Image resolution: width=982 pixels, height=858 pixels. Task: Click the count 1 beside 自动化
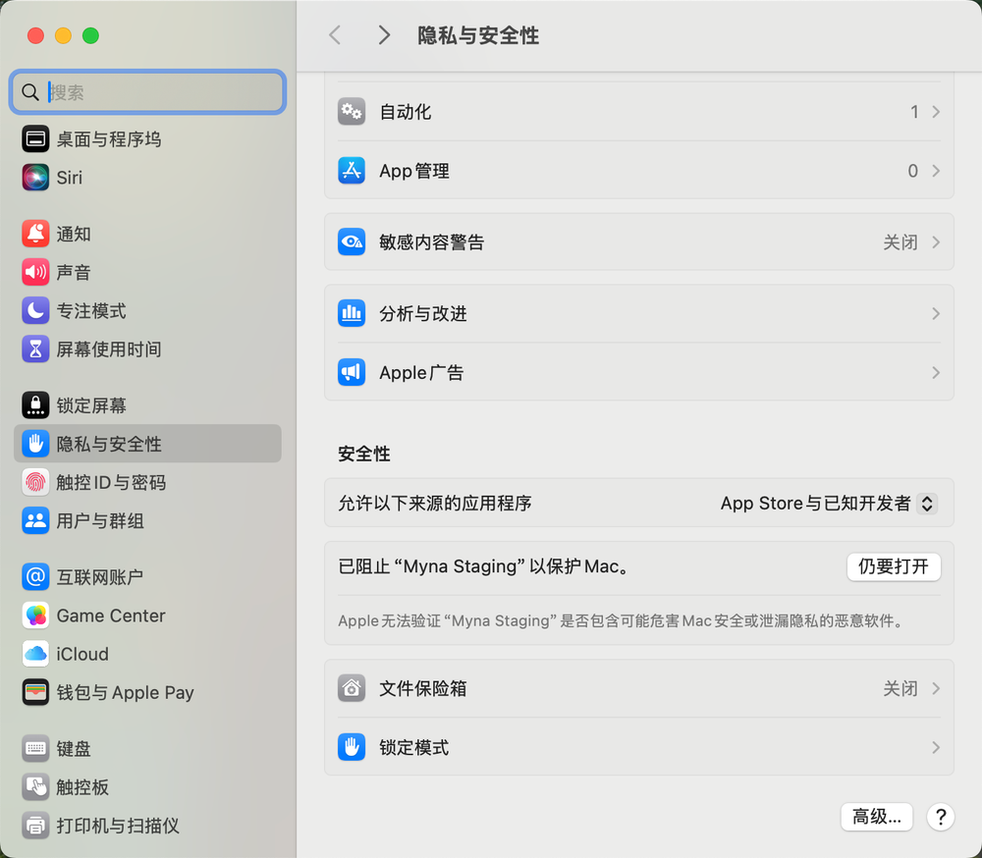[x=914, y=112]
